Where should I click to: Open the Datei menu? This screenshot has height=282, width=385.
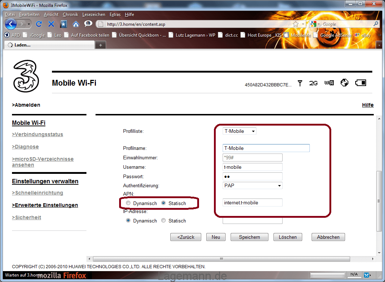coord(10,15)
